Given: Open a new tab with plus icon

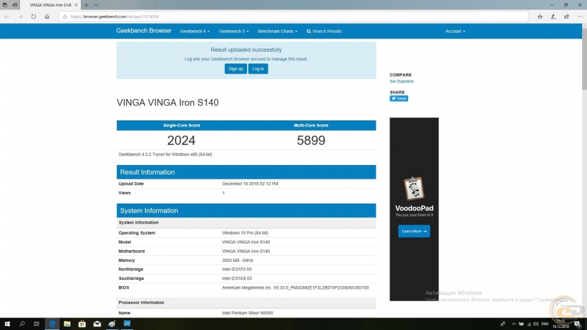Looking at the screenshot, I should click(x=86, y=5).
